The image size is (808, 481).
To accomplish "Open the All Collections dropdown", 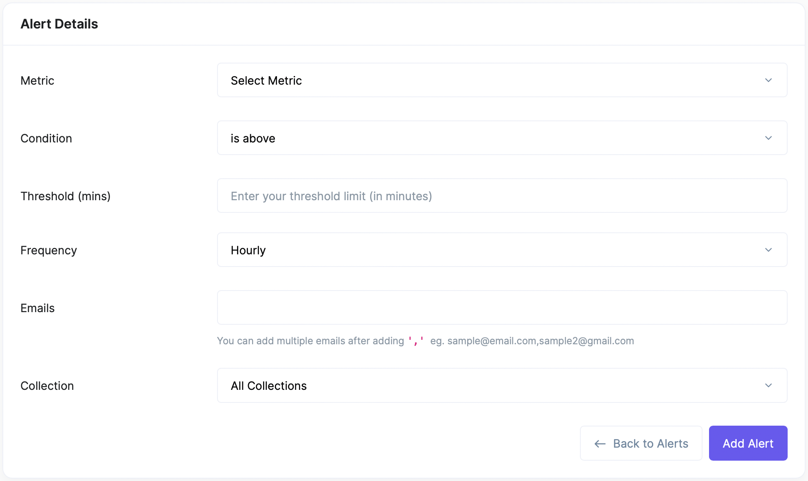I will coord(502,385).
